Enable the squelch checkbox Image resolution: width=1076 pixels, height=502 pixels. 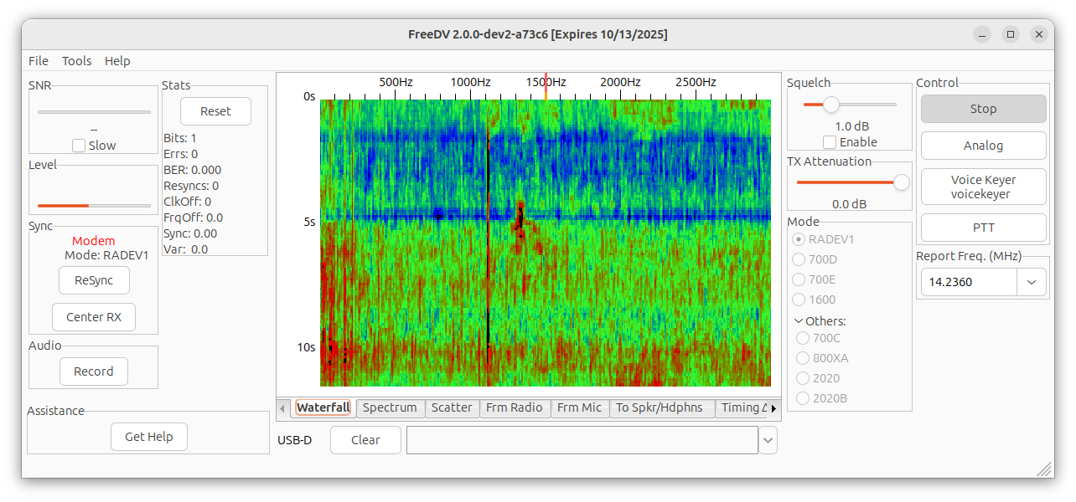[x=830, y=142]
